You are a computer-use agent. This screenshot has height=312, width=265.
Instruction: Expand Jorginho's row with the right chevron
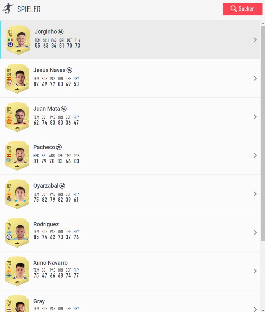pos(255,40)
